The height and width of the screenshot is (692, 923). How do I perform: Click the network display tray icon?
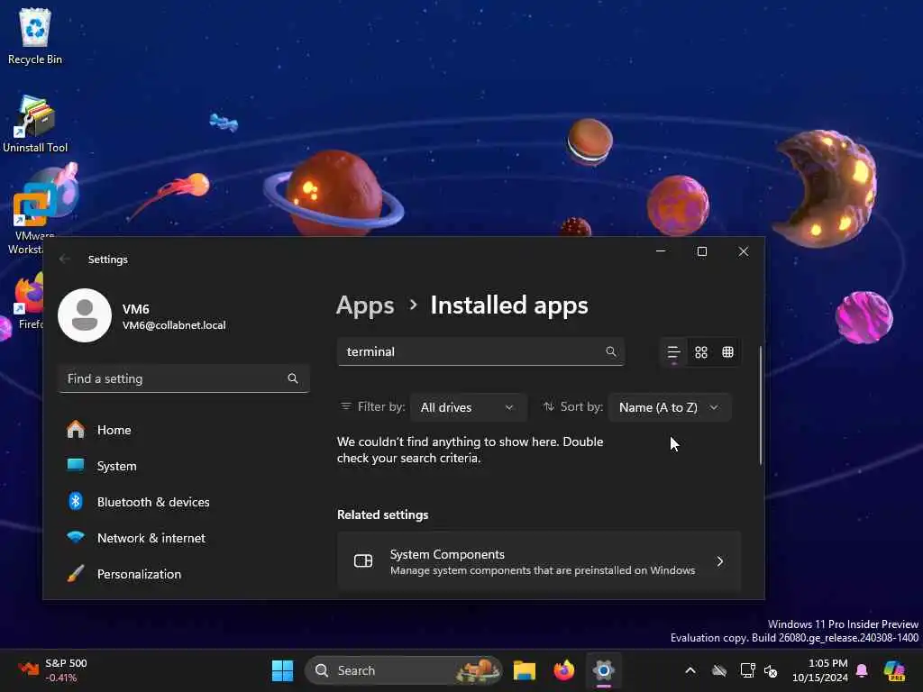click(747, 670)
